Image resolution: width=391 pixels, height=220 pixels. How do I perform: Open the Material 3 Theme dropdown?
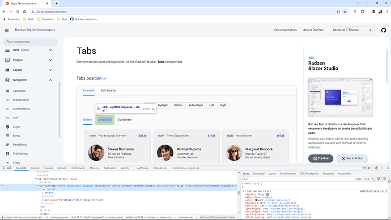pos(352,30)
